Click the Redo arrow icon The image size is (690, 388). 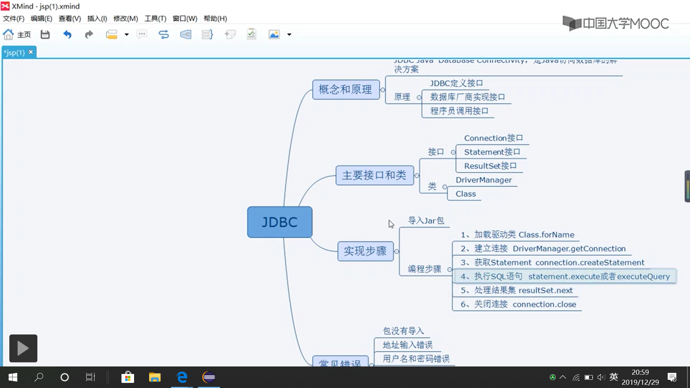[89, 34]
